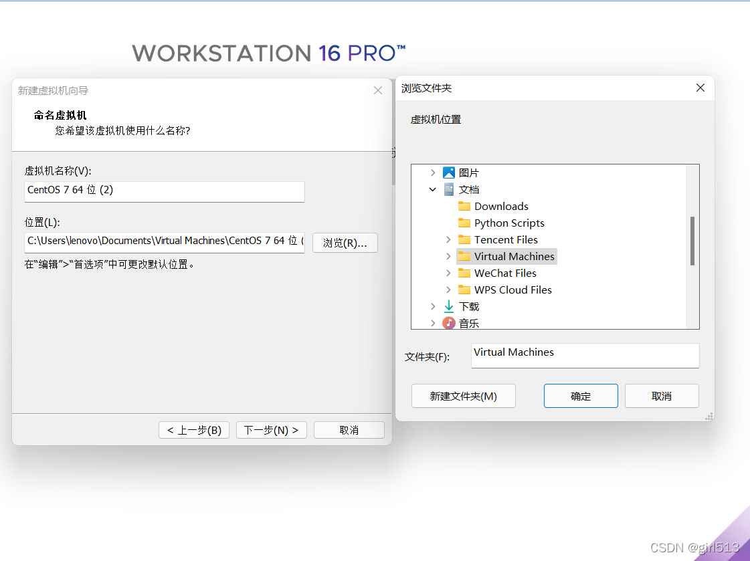Collapse the 文档 tree node
750x561 pixels.
(432, 190)
